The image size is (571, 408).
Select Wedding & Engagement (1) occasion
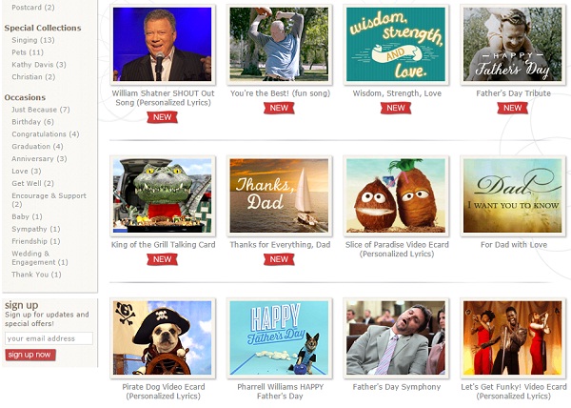[x=40, y=257]
